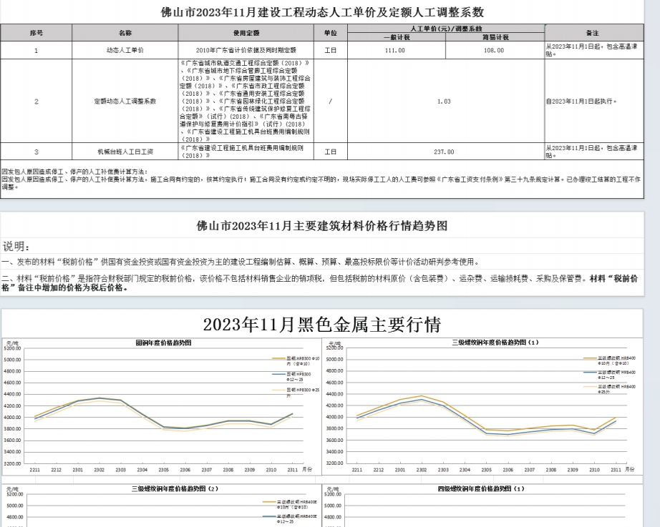The image size is (660, 527).
Task: Click legend entry 圆钢HPB300 Φ25外
Action: [x=296, y=393]
